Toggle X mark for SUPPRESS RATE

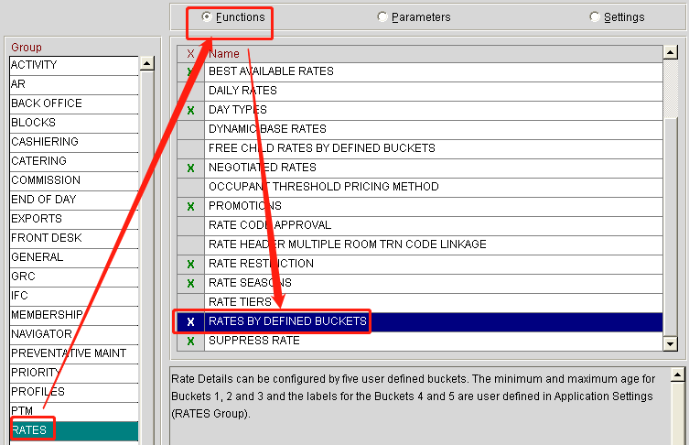(x=190, y=341)
